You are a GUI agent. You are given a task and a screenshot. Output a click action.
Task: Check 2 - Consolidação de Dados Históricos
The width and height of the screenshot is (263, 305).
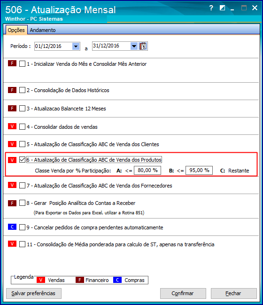(23, 90)
